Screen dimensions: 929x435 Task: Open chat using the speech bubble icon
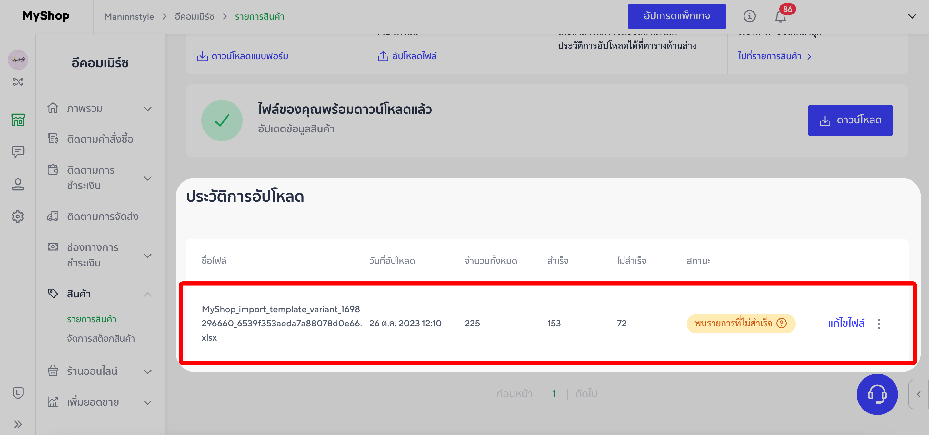18,151
